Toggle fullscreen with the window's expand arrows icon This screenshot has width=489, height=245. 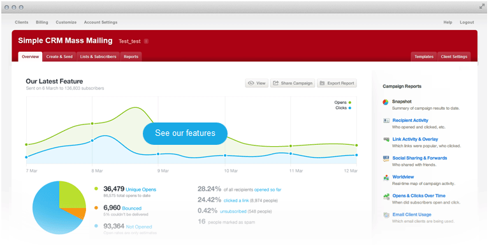click(481, 6)
